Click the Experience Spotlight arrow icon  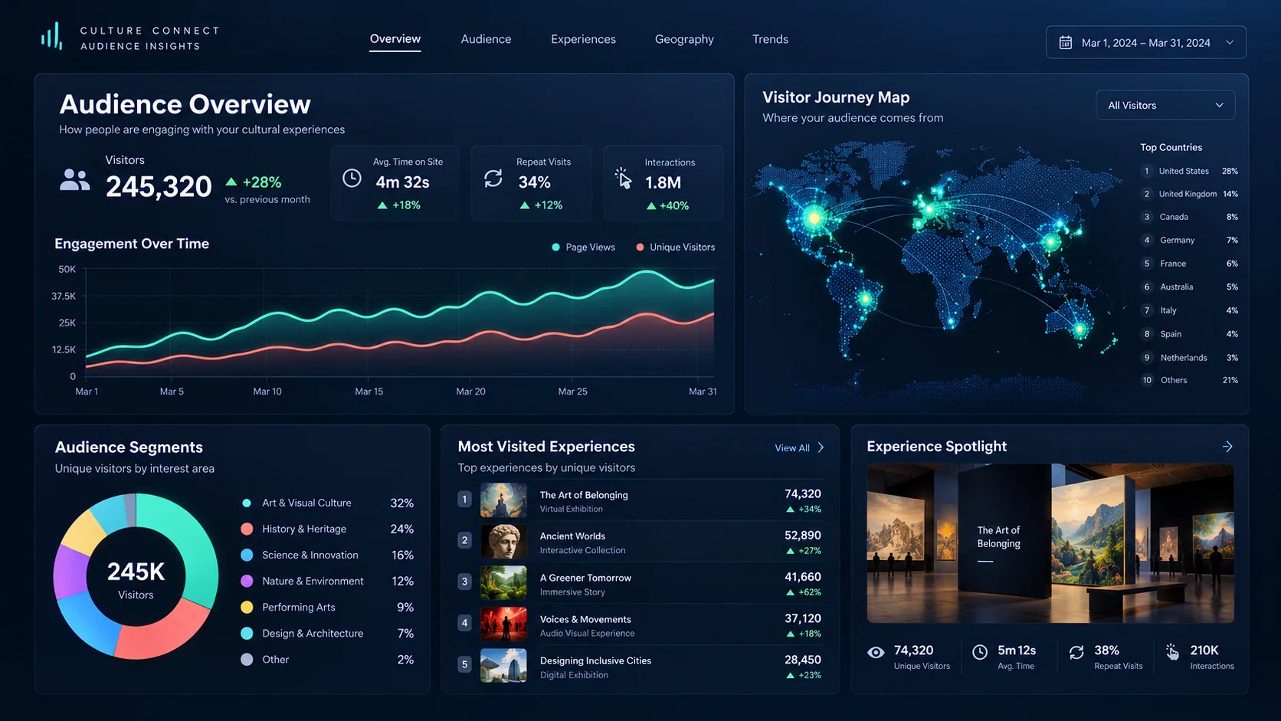point(1227,446)
